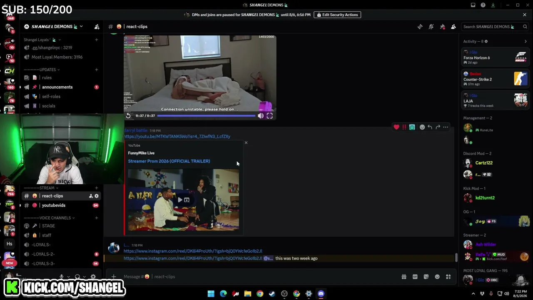Open the first Instagram reel link

tap(193, 251)
